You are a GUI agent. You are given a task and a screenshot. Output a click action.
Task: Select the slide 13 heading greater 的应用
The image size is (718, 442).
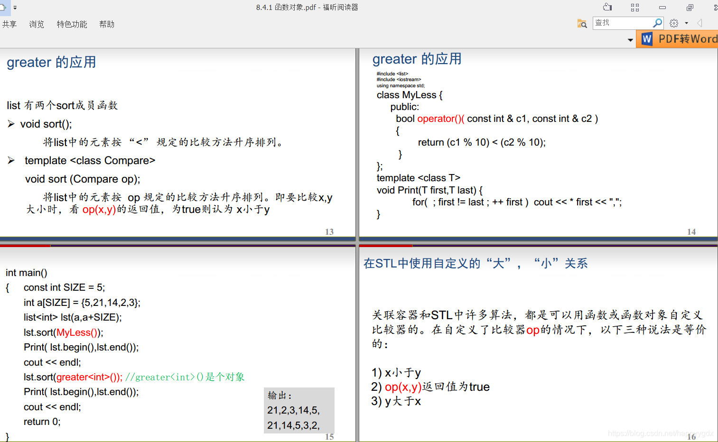51,62
